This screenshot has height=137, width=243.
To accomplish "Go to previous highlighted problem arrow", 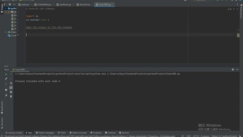I will tap(234, 9).
